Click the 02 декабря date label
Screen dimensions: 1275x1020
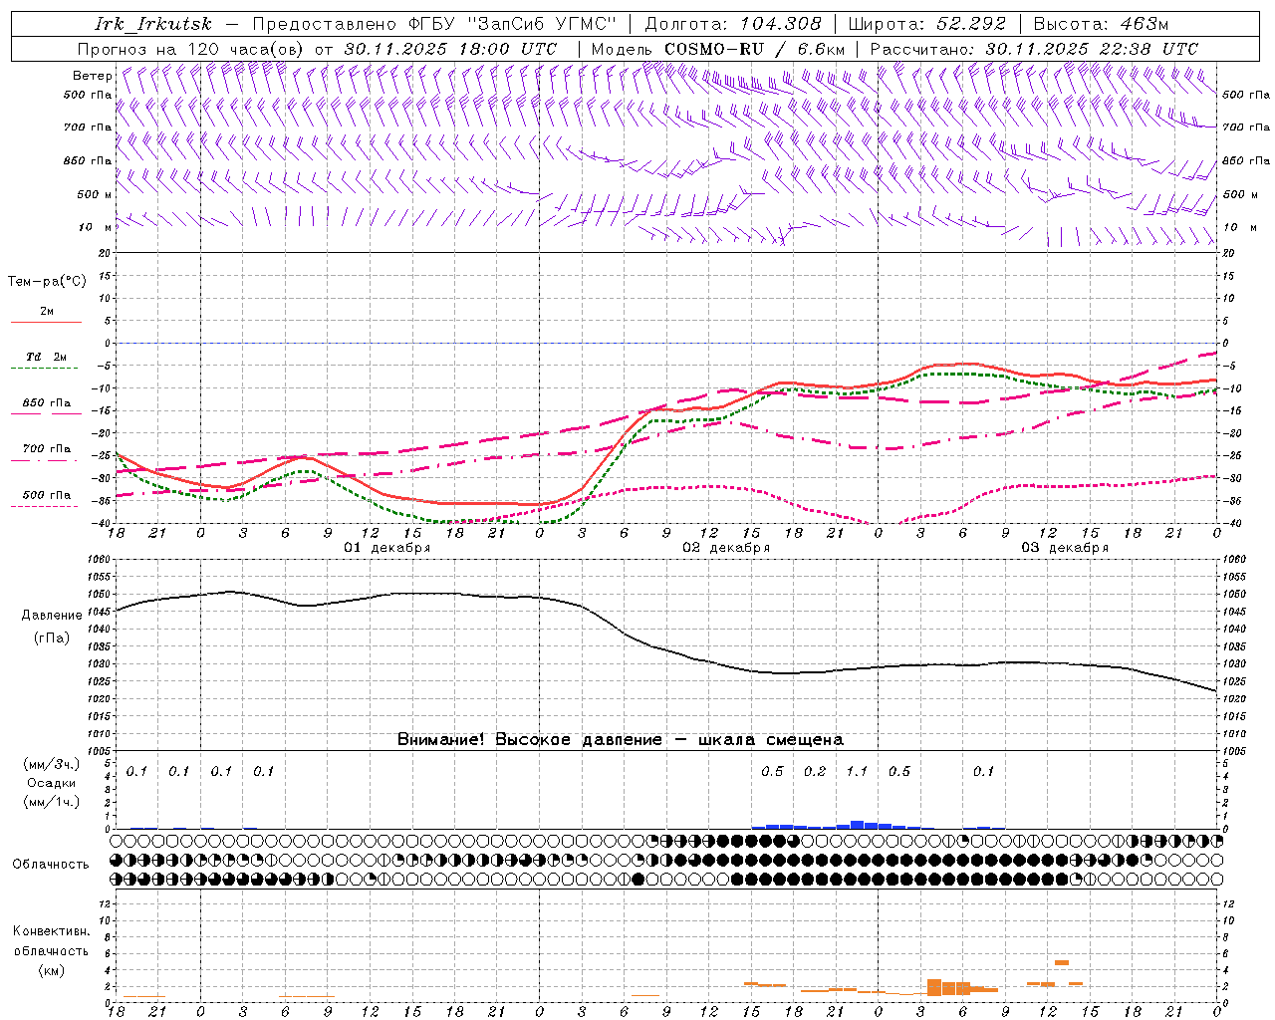[x=725, y=548]
